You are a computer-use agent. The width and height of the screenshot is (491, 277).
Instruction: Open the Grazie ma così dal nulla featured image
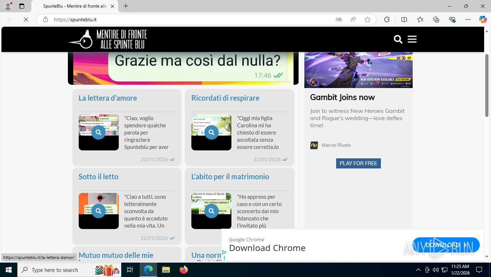click(183, 68)
